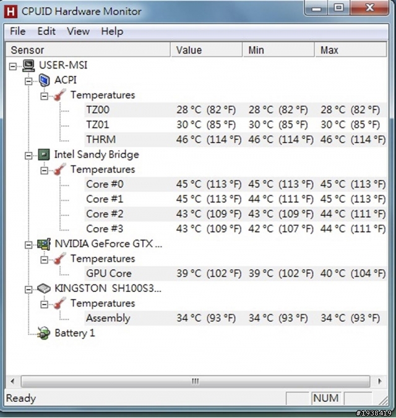Select the Core #3 row
This screenshot has height=418, width=396.
(236, 229)
